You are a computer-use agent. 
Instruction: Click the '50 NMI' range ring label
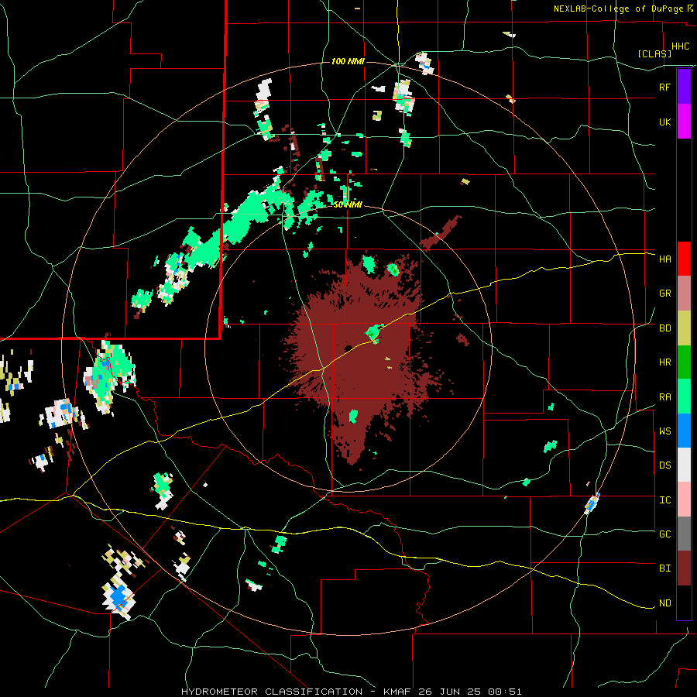tap(348, 205)
